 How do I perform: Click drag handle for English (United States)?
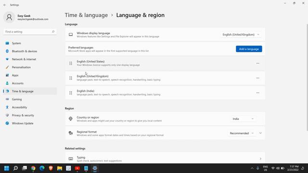[71, 63]
